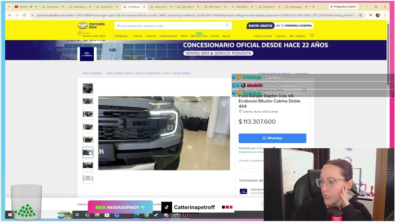The height and width of the screenshot is (222, 395).
Task: Open the Ayuda help link
Action: click(x=226, y=36)
